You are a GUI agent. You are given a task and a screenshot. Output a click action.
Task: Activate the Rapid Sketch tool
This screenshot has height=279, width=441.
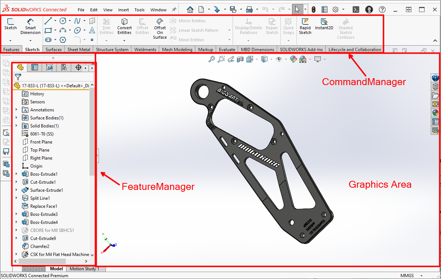[x=305, y=26]
